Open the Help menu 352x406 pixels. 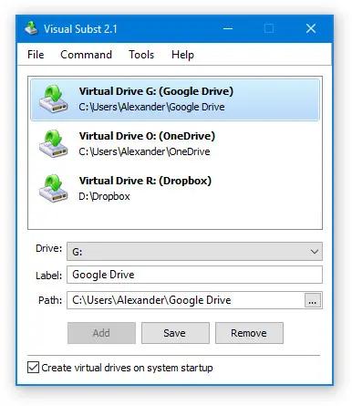(x=182, y=55)
